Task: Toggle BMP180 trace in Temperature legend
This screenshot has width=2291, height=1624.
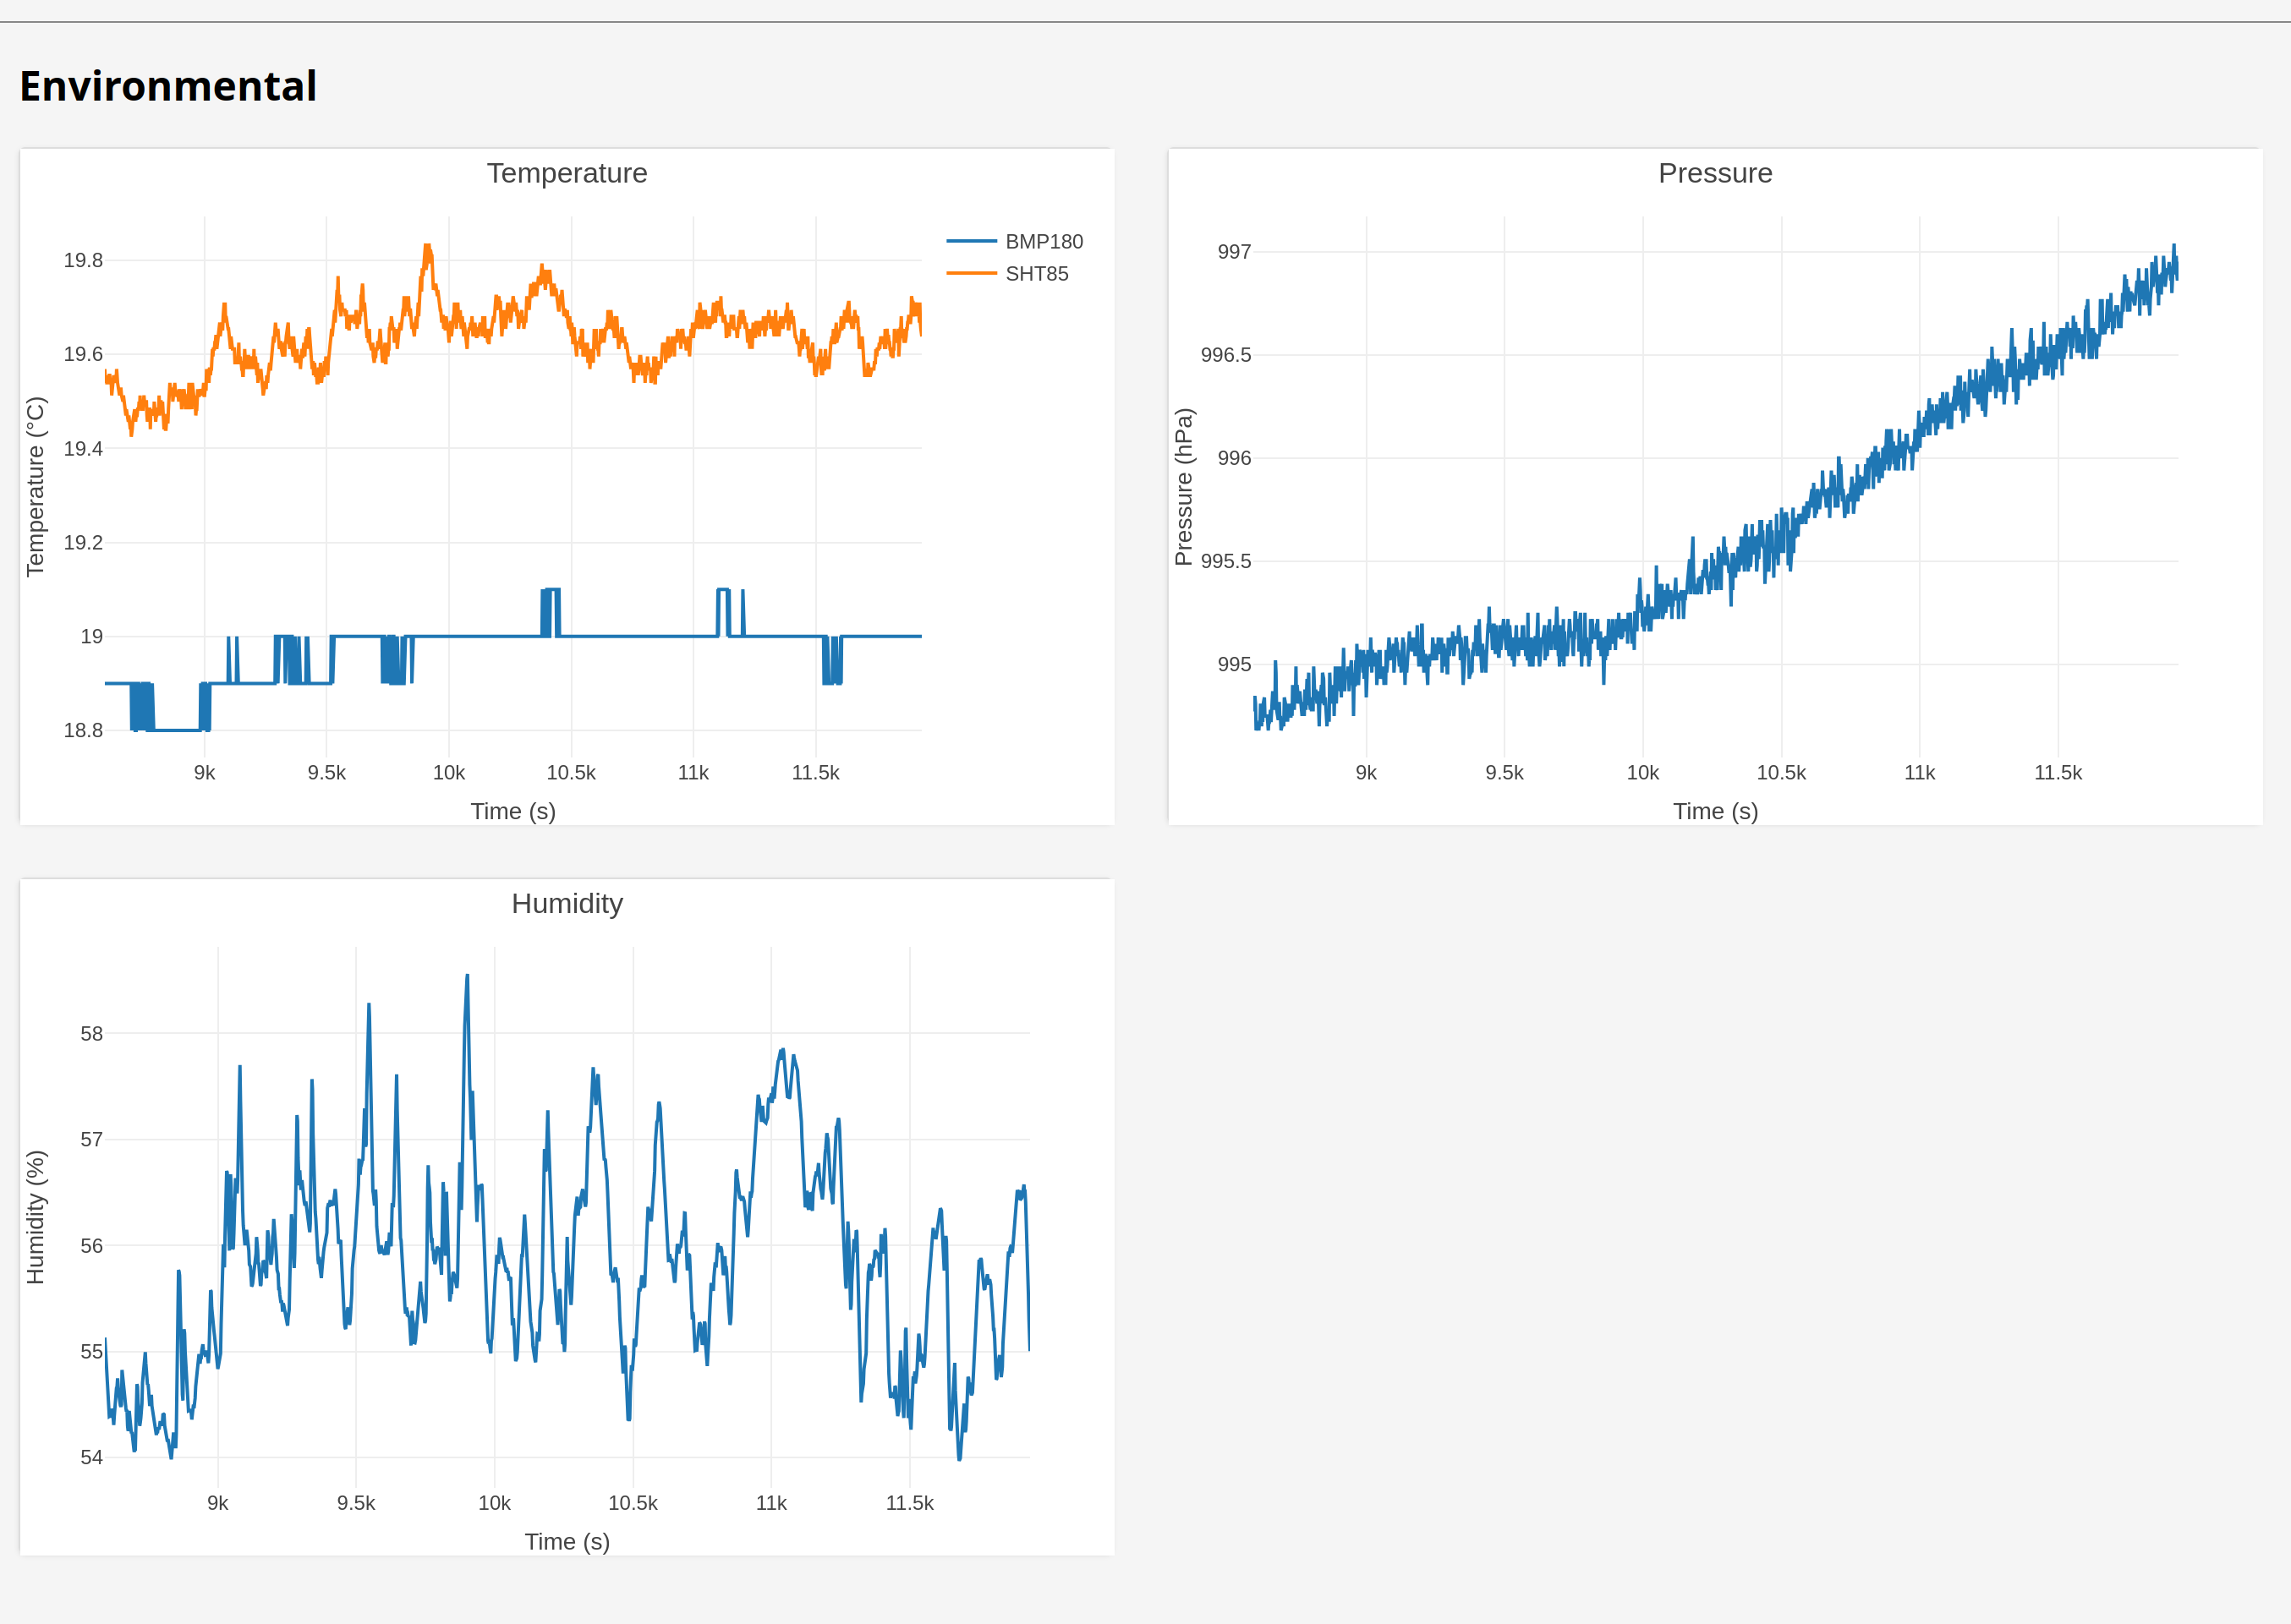Action: click(1015, 242)
